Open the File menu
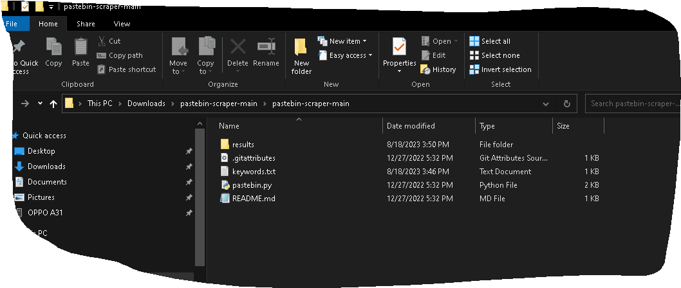This screenshot has width=681, height=288. (x=15, y=24)
